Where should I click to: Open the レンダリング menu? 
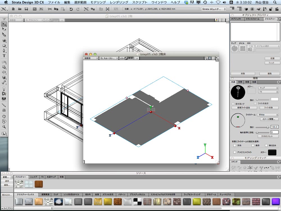click(119, 2)
